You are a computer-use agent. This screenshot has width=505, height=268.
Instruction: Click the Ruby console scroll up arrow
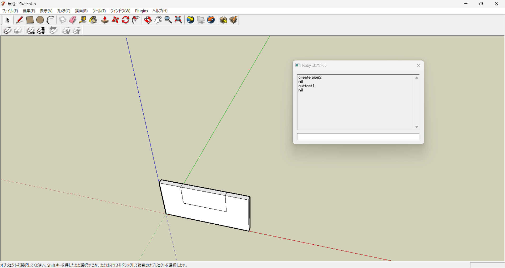417,78
